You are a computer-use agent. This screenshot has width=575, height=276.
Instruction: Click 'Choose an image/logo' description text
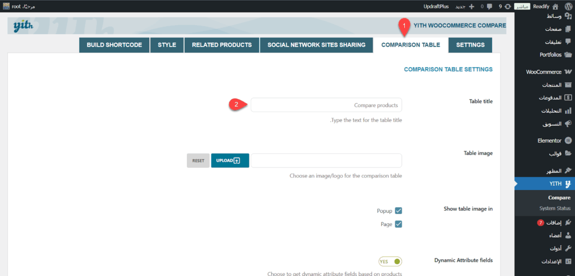(x=346, y=176)
